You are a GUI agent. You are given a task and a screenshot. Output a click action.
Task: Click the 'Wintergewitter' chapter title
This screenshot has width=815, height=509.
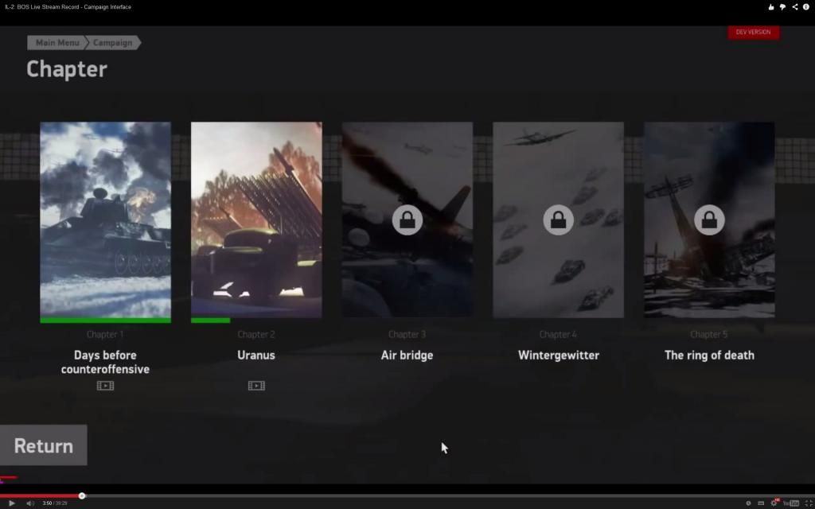tap(558, 356)
